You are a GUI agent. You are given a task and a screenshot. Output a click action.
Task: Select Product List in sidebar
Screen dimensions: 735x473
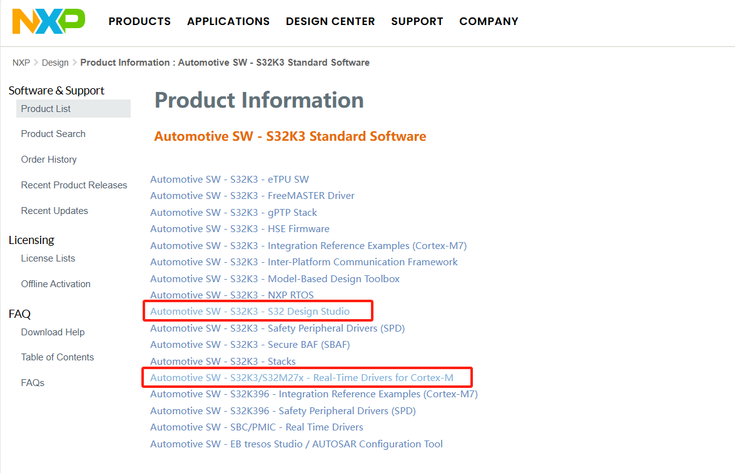coord(73,109)
